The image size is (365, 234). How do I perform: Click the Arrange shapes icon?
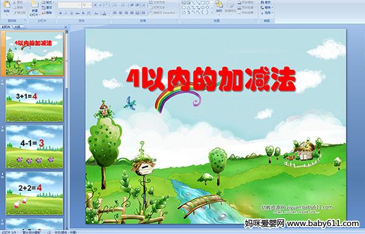coord(219,5)
